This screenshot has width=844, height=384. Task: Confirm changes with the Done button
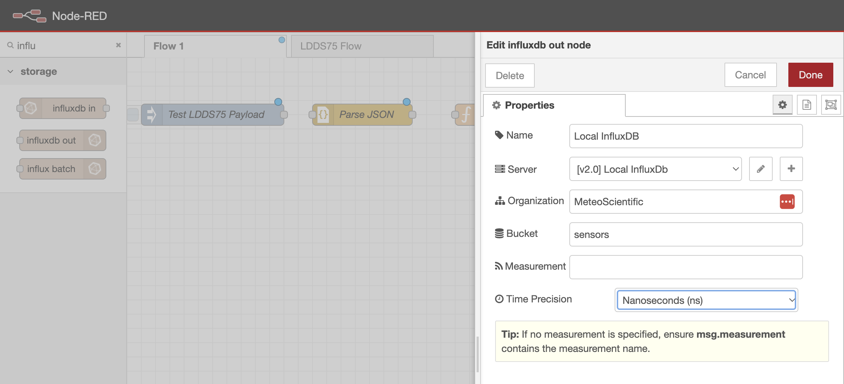coord(810,75)
